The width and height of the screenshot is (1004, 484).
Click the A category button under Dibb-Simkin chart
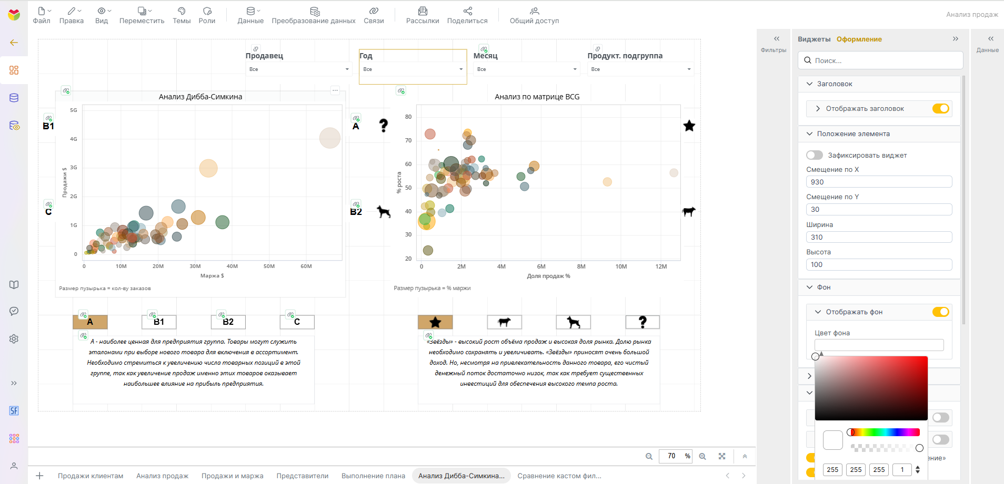pos(90,322)
